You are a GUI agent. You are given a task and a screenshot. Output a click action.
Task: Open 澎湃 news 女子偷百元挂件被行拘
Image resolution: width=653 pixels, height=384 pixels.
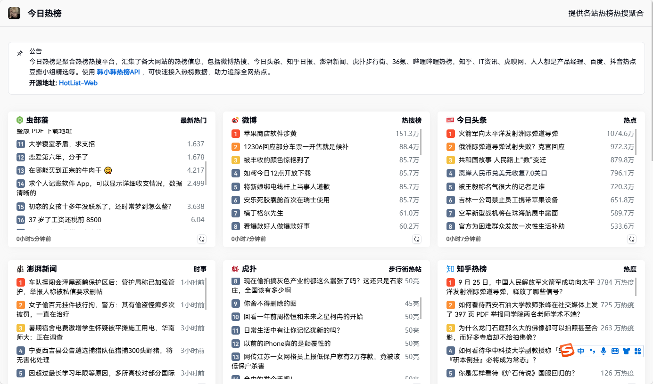click(x=96, y=309)
